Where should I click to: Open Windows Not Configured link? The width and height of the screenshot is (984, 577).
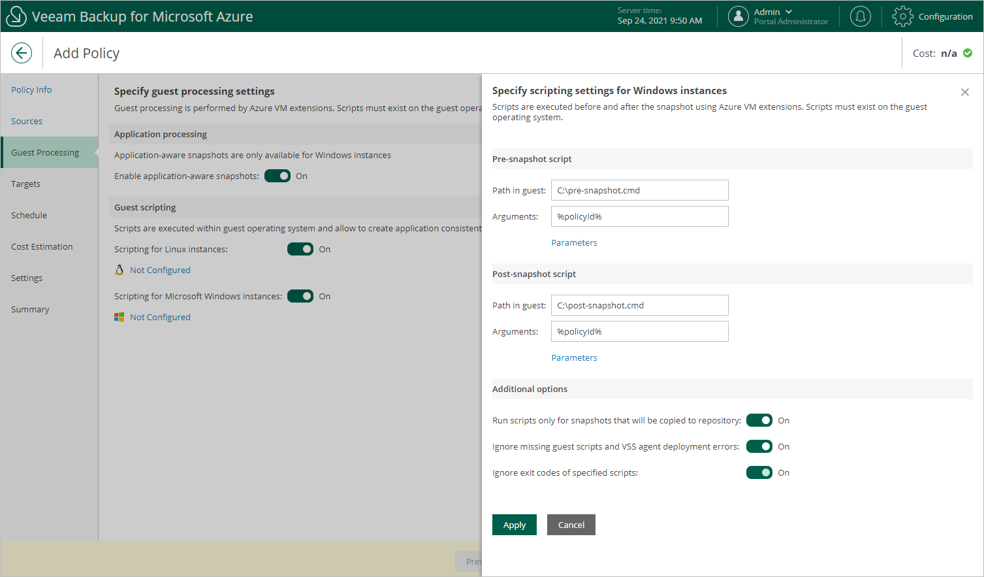[160, 317]
